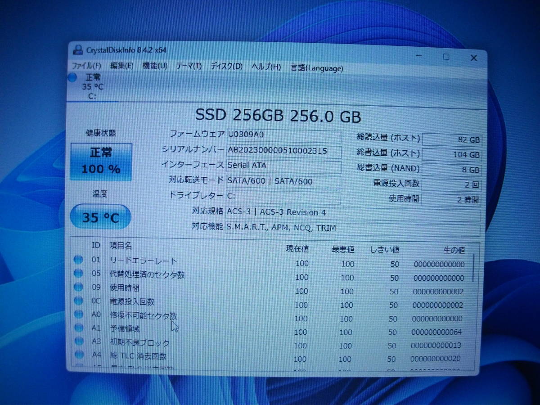The image size is (540, 405).
Task: Select the リードエラーレート row name
Action: [x=144, y=261]
